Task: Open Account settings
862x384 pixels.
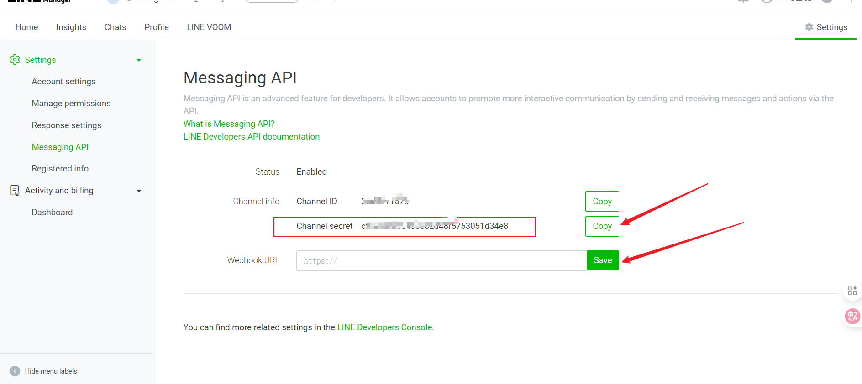Action: (63, 81)
